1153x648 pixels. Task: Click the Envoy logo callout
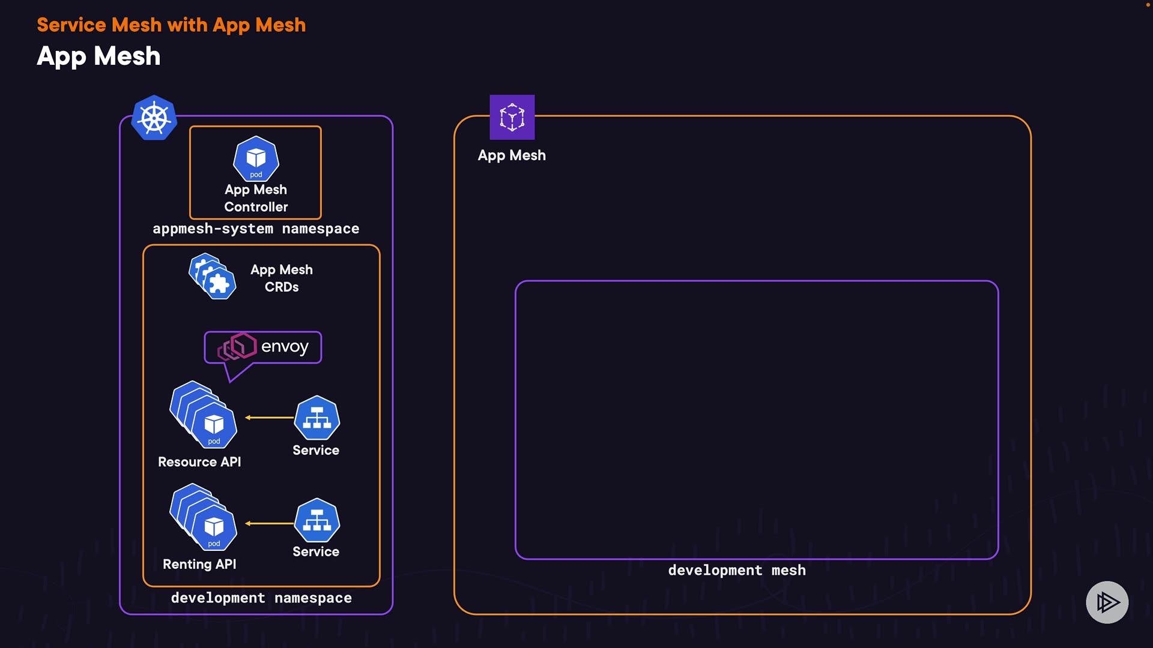(263, 347)
